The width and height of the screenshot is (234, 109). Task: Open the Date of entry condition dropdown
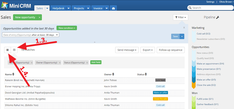click(x=31, y=35)
